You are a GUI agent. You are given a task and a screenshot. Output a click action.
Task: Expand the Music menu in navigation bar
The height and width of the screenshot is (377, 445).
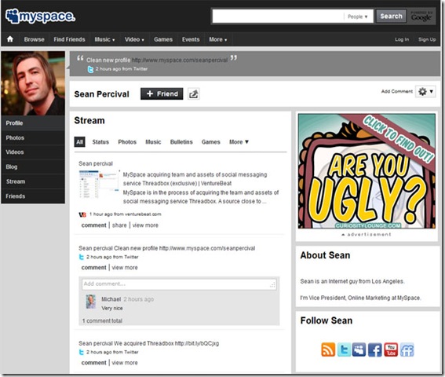pos(104,39)
